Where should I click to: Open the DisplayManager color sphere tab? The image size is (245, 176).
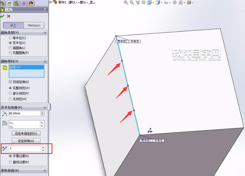coord(31,3)
